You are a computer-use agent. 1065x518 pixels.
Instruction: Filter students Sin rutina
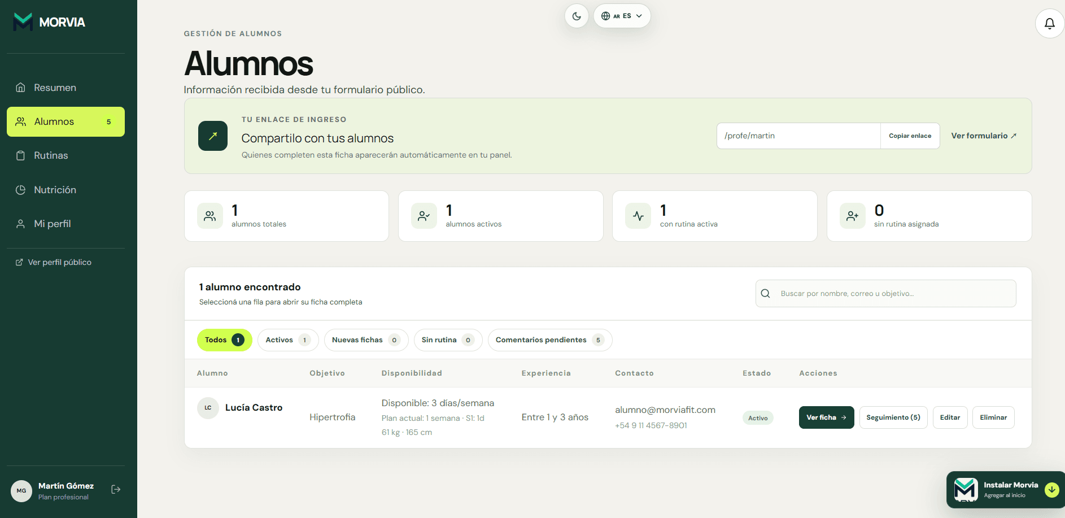point(448,340)
